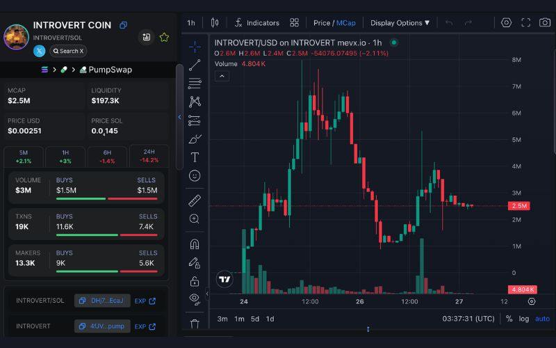Select the 5M performance tab

[x=24, y=157]
